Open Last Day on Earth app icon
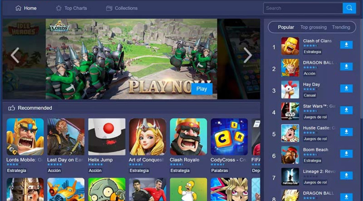363x201 pixels. [x=66, y=137]
